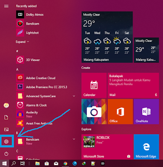Open the notepad icon on the taskbar
This screenshot has height=167, width=163.
(93, 163)
